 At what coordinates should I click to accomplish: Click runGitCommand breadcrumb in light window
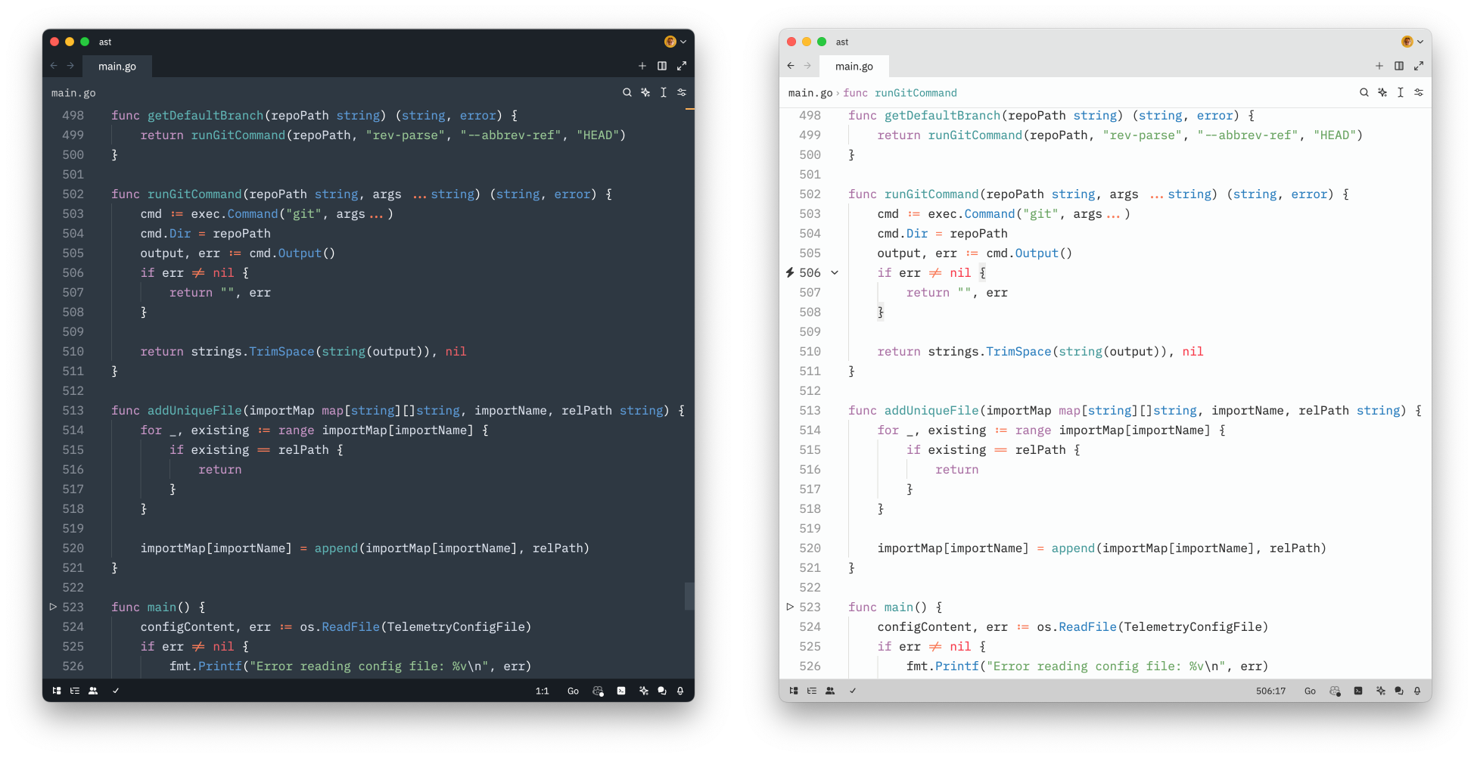coord(900,93)
